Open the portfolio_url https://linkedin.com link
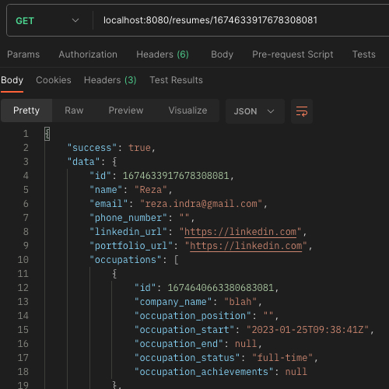Screen dimensions: 389x389 pos(246,246)
